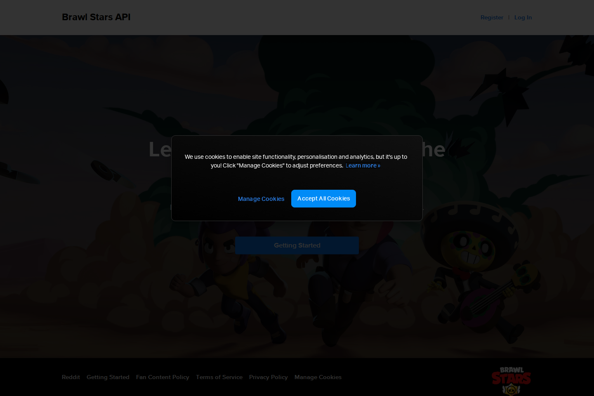Image resolution: width=594 pixels, height=396 pixels.
Task: Click the chevron after "Learn more"
Action: (x=379, y=165)
